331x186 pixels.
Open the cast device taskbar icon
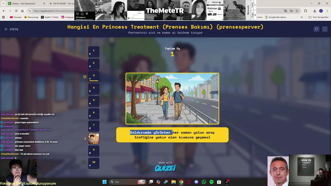(166, 182)
